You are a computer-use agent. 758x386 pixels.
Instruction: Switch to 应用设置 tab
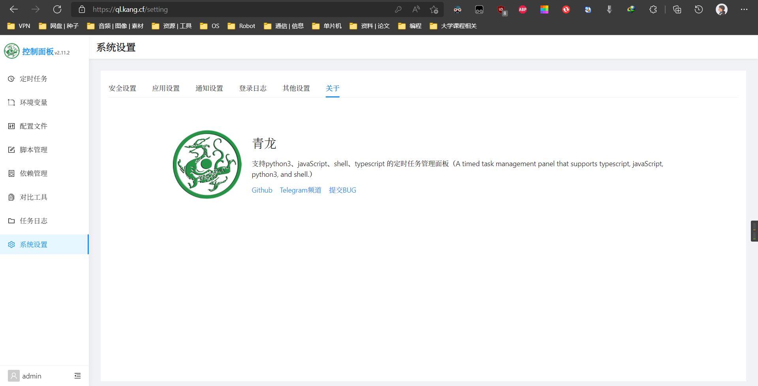(166, 88)
